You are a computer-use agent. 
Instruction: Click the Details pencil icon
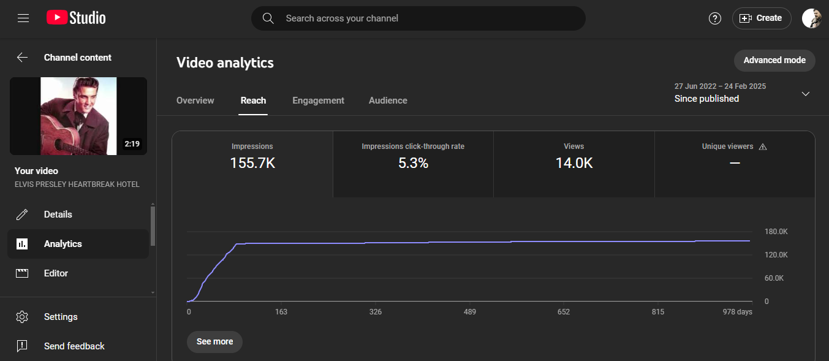[22, 215]
